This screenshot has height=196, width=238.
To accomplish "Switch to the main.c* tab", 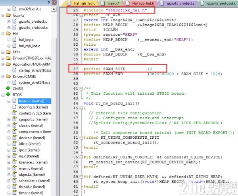I will click(x=111, y=3).
